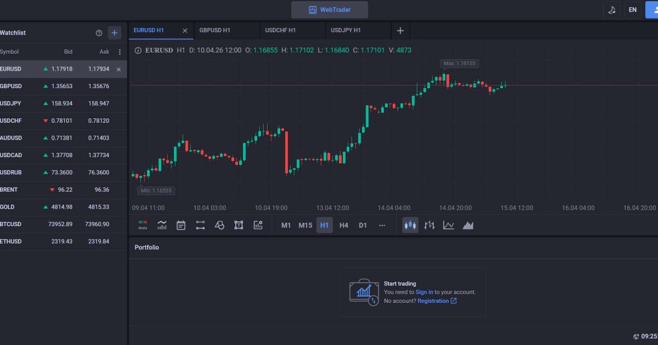Open the chart settings icon
This screenshot has width=658, height=345.
(258, 225)
